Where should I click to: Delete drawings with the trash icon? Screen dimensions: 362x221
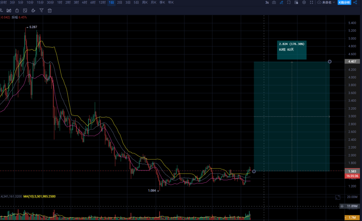pyautogui.click(x=50, y=11)
